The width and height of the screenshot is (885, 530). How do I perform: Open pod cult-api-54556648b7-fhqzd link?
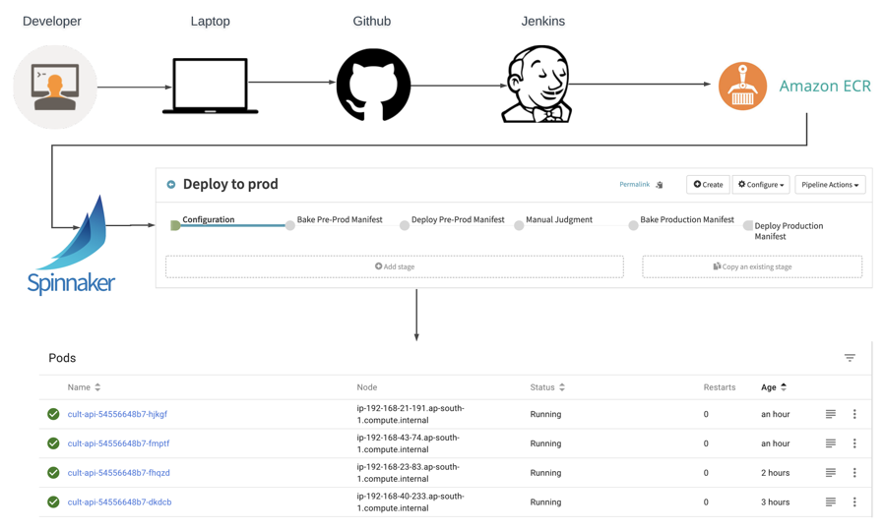pyautogui.click(x=118, y=473)
